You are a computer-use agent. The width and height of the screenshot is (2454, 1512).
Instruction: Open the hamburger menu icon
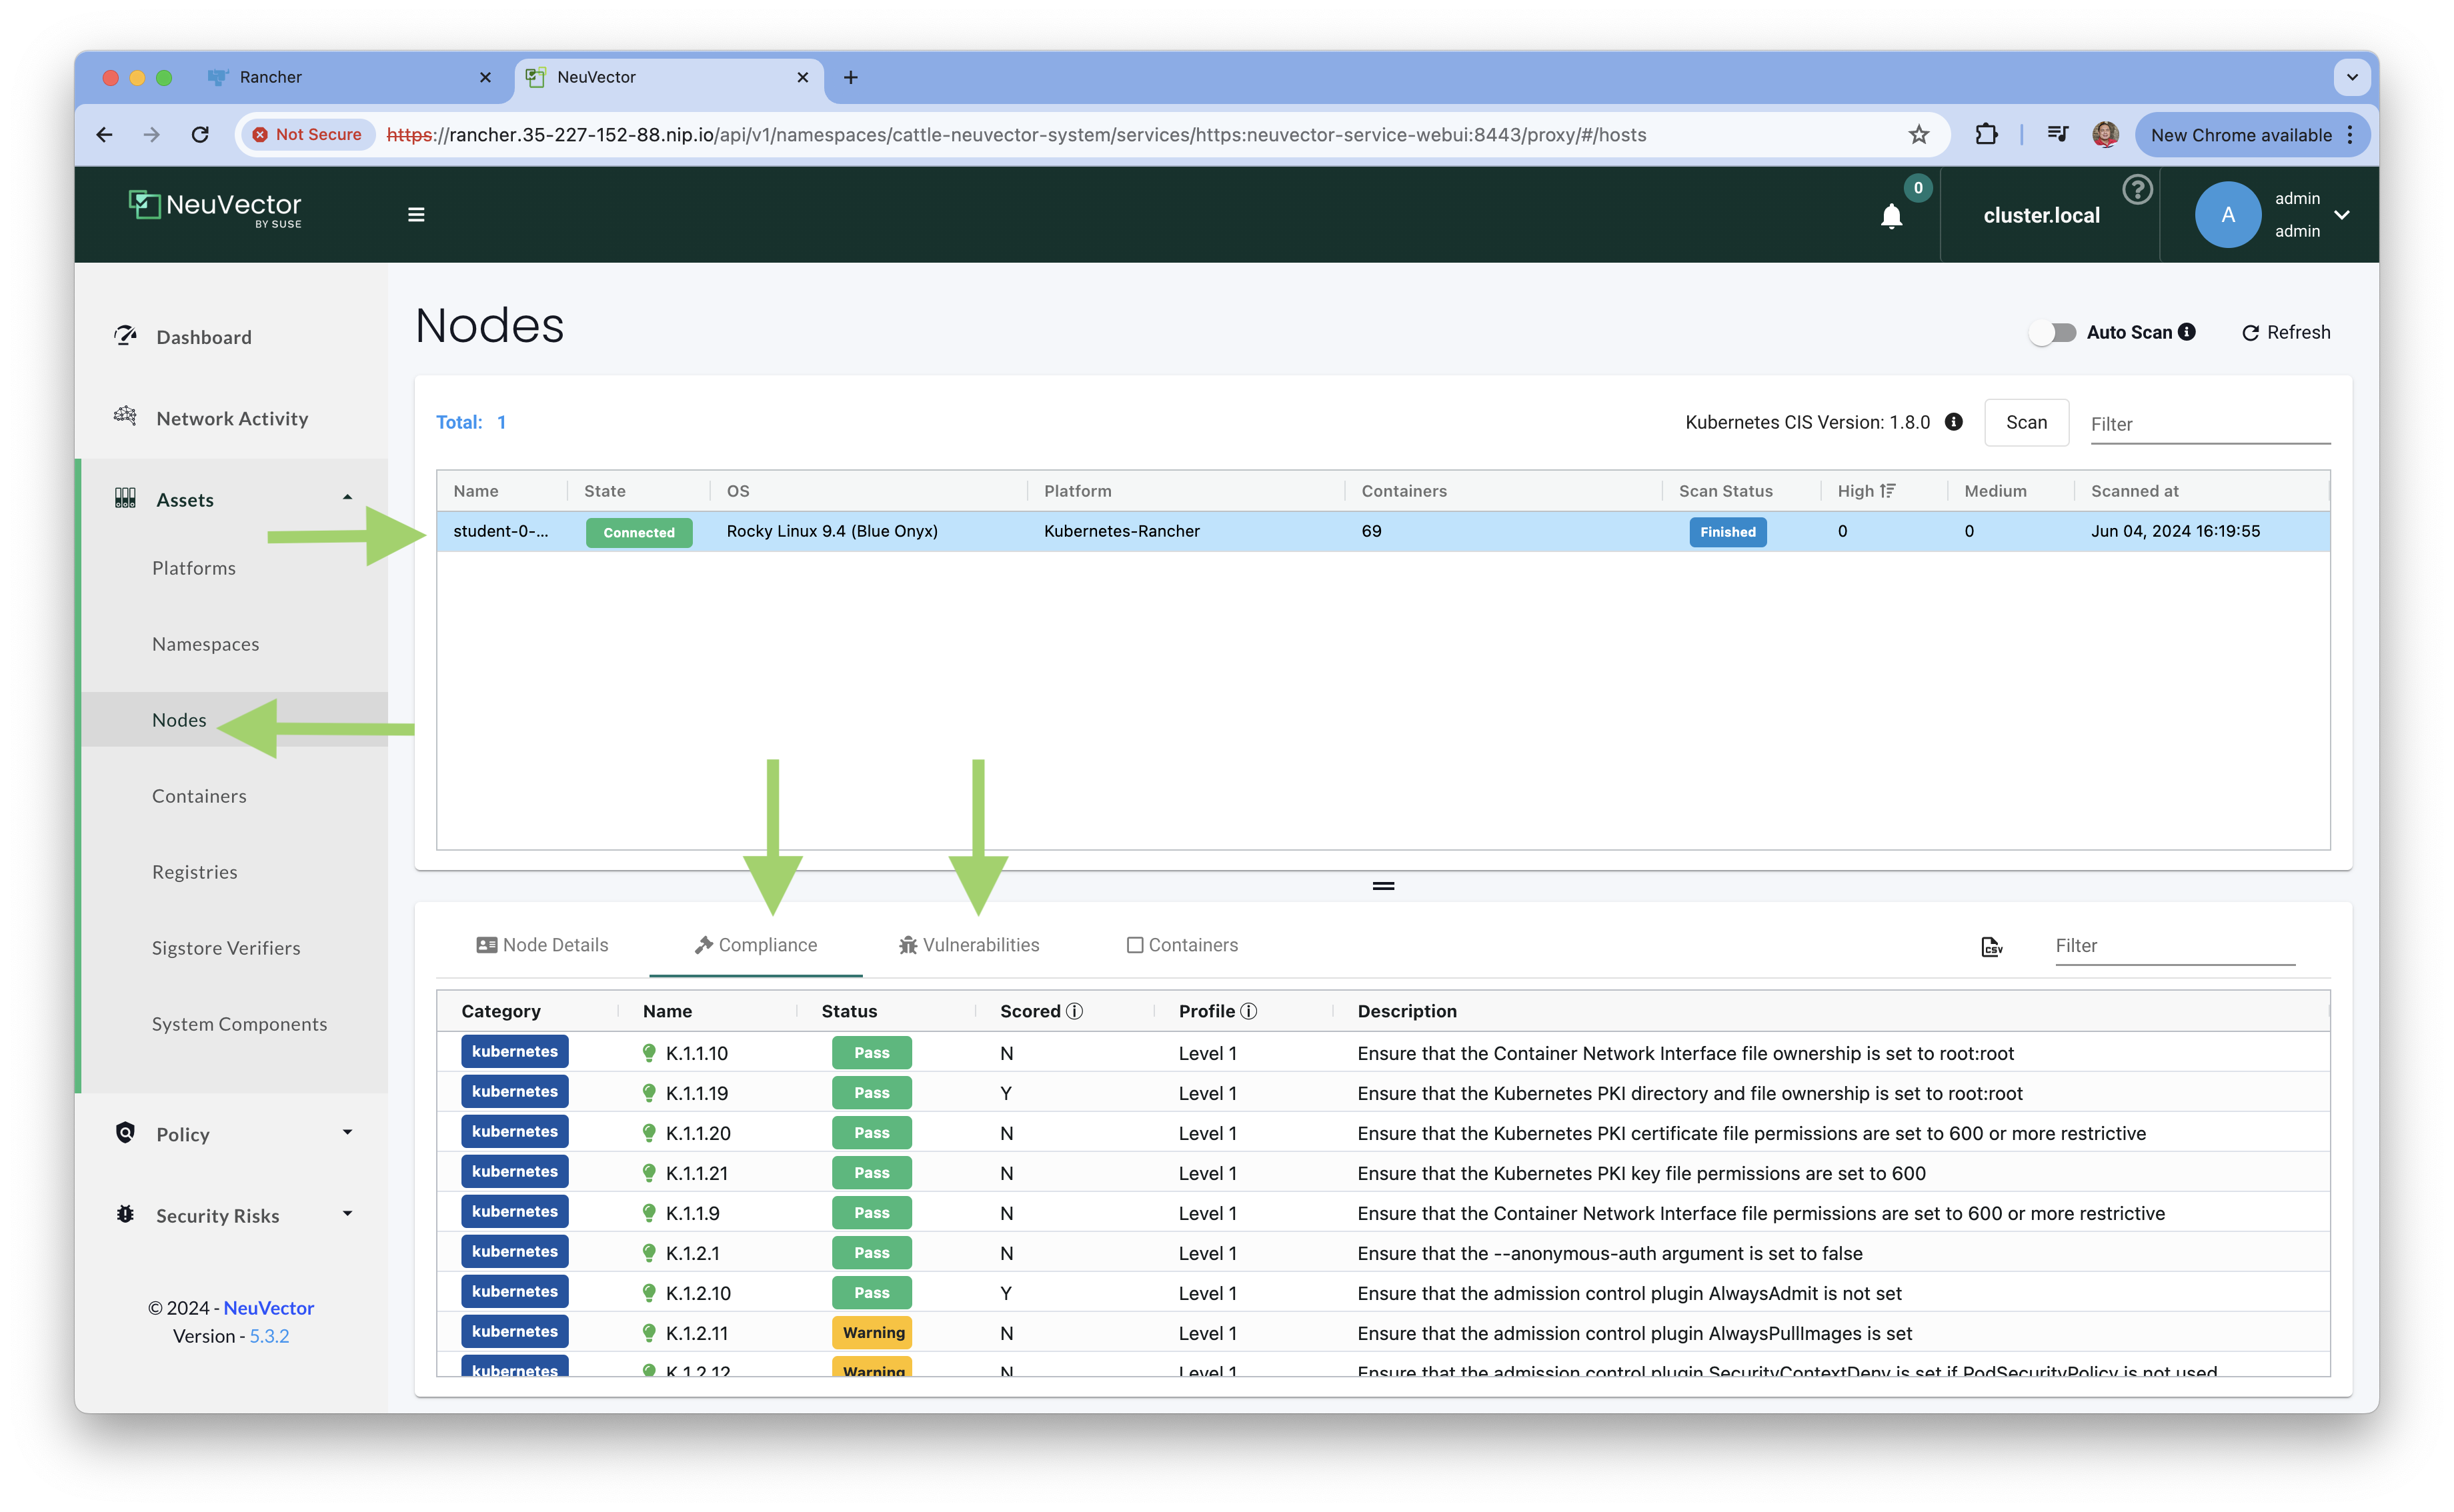(x=417, y=215)
